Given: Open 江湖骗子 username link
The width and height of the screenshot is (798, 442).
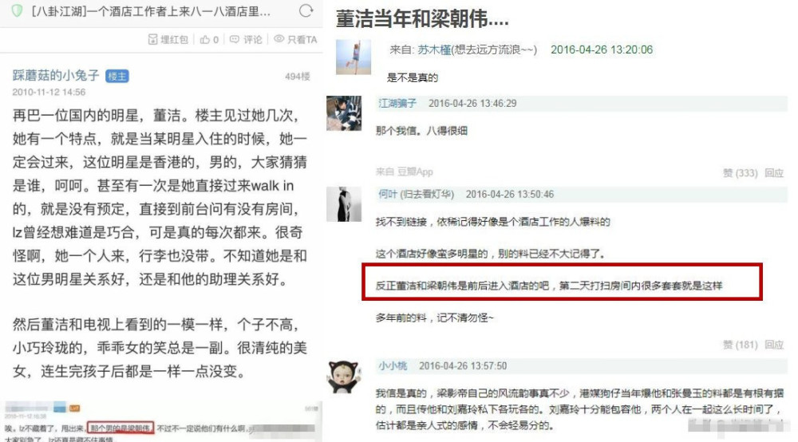Looking at the screenshot, I should pos(397,104).
